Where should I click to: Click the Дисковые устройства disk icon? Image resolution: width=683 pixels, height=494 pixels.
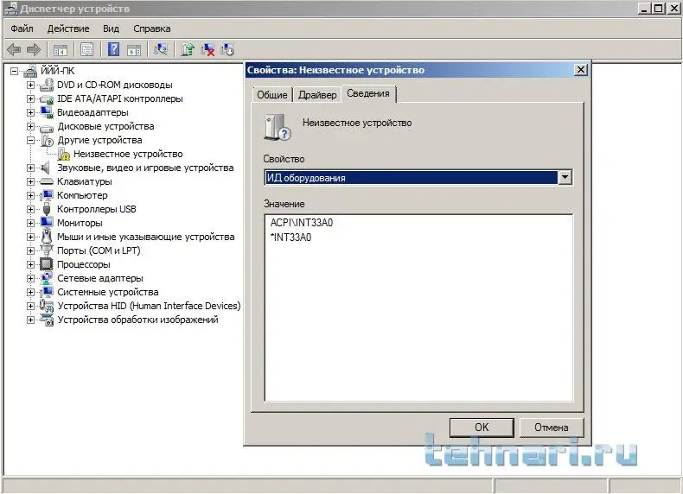pos(47,127)
